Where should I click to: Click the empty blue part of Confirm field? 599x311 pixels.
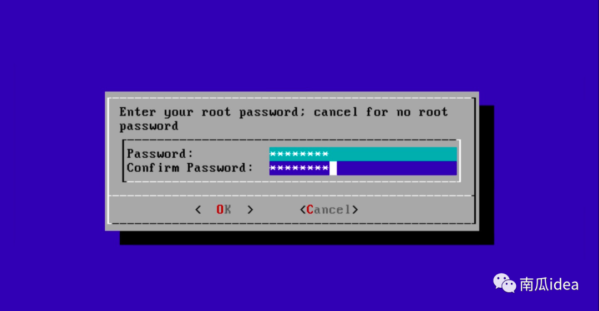397,168
